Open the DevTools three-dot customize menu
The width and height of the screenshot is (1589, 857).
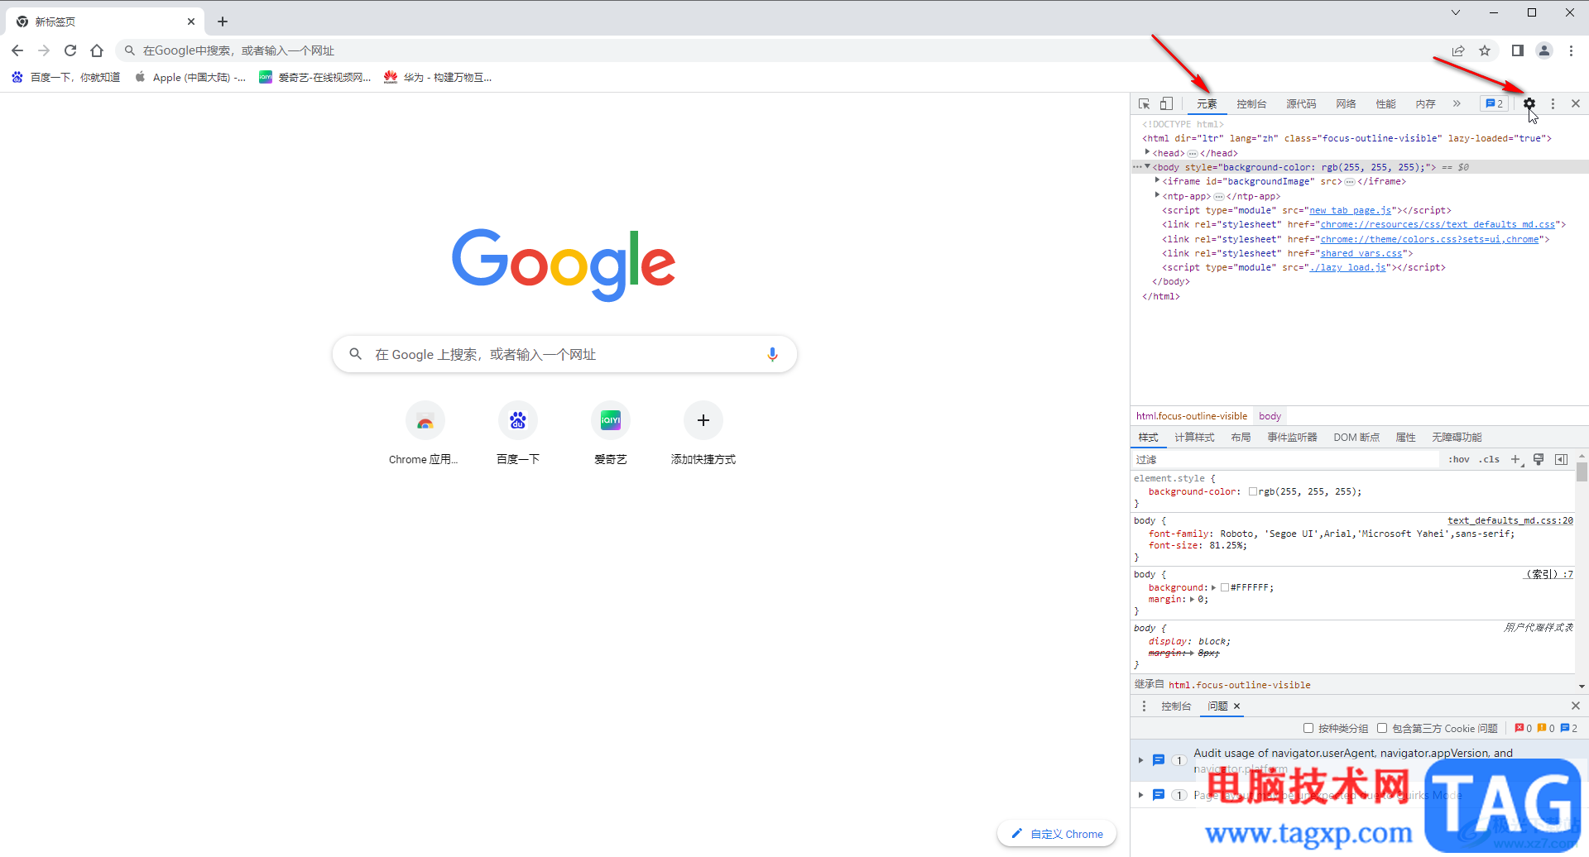coord(1553,104)
